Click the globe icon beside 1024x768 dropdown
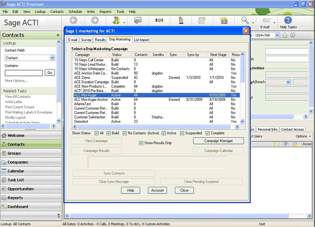The height and width of the screenshot is (227, 315). (x=285, y=35)
